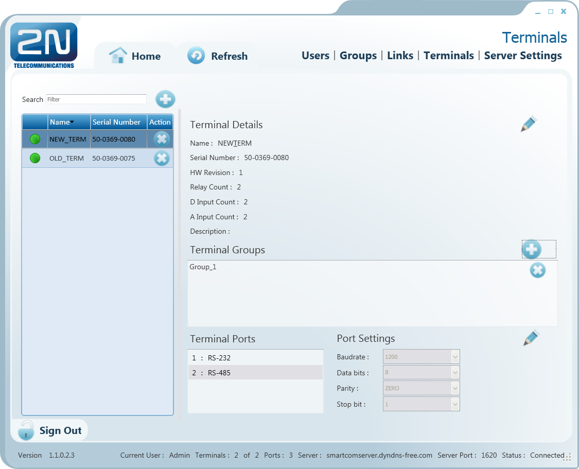Screen dimensions: 579x469
Task: Click the HW Revision label
Action: tap(212, 172)
